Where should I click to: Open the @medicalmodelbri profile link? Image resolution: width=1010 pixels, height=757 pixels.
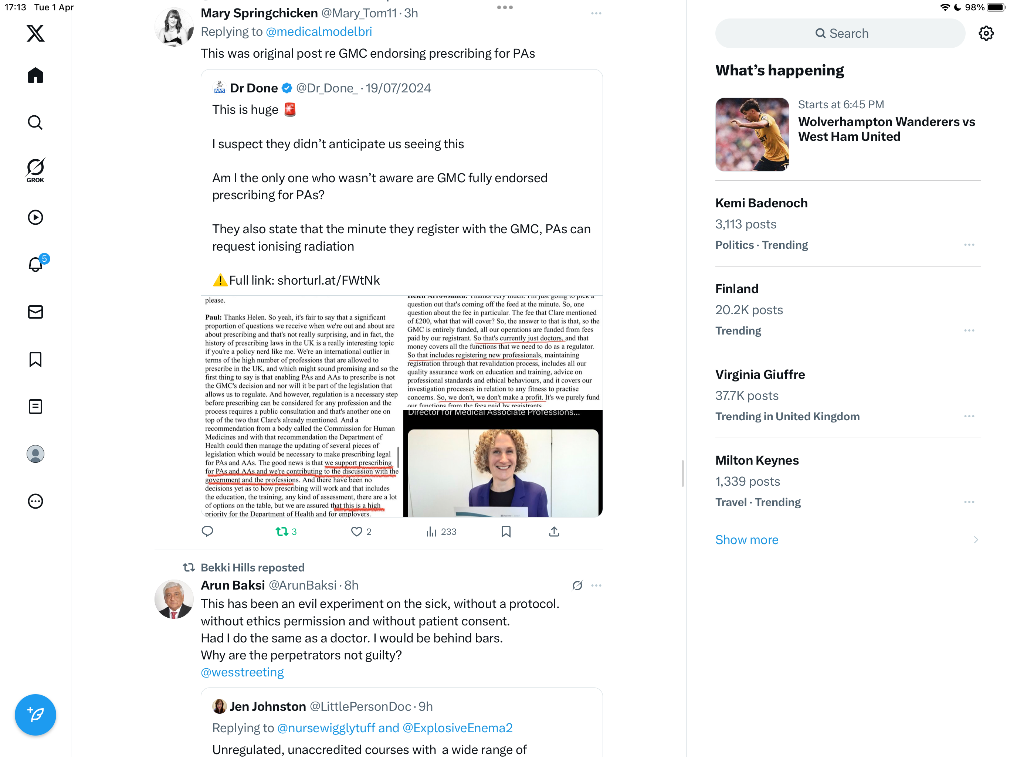pos(319,31)
